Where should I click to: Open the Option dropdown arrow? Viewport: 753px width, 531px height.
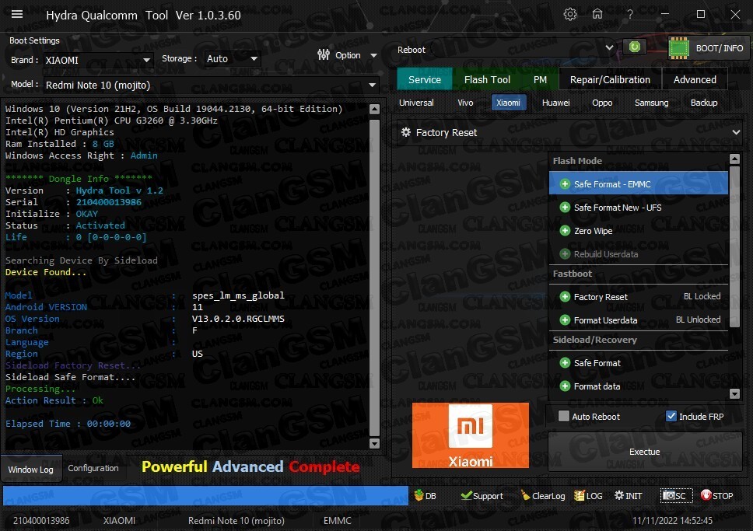click(x=373, y=55)
